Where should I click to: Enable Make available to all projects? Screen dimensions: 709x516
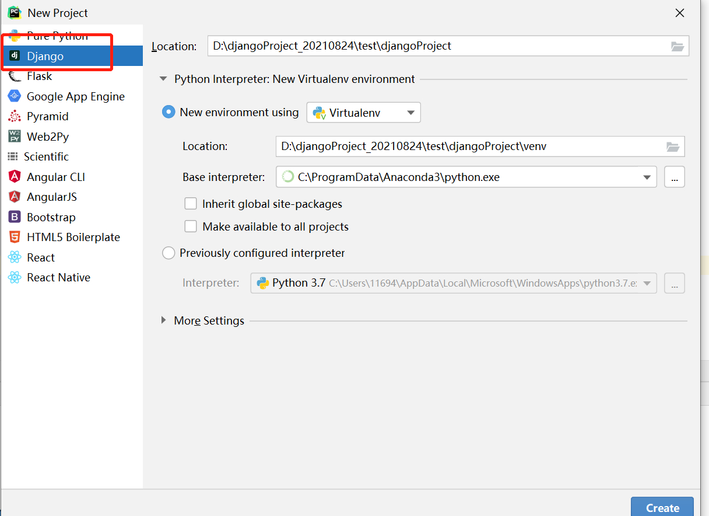pos(191,226)
